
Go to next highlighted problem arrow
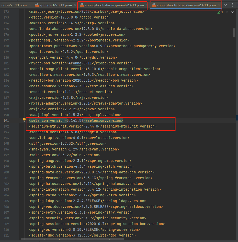233,12
